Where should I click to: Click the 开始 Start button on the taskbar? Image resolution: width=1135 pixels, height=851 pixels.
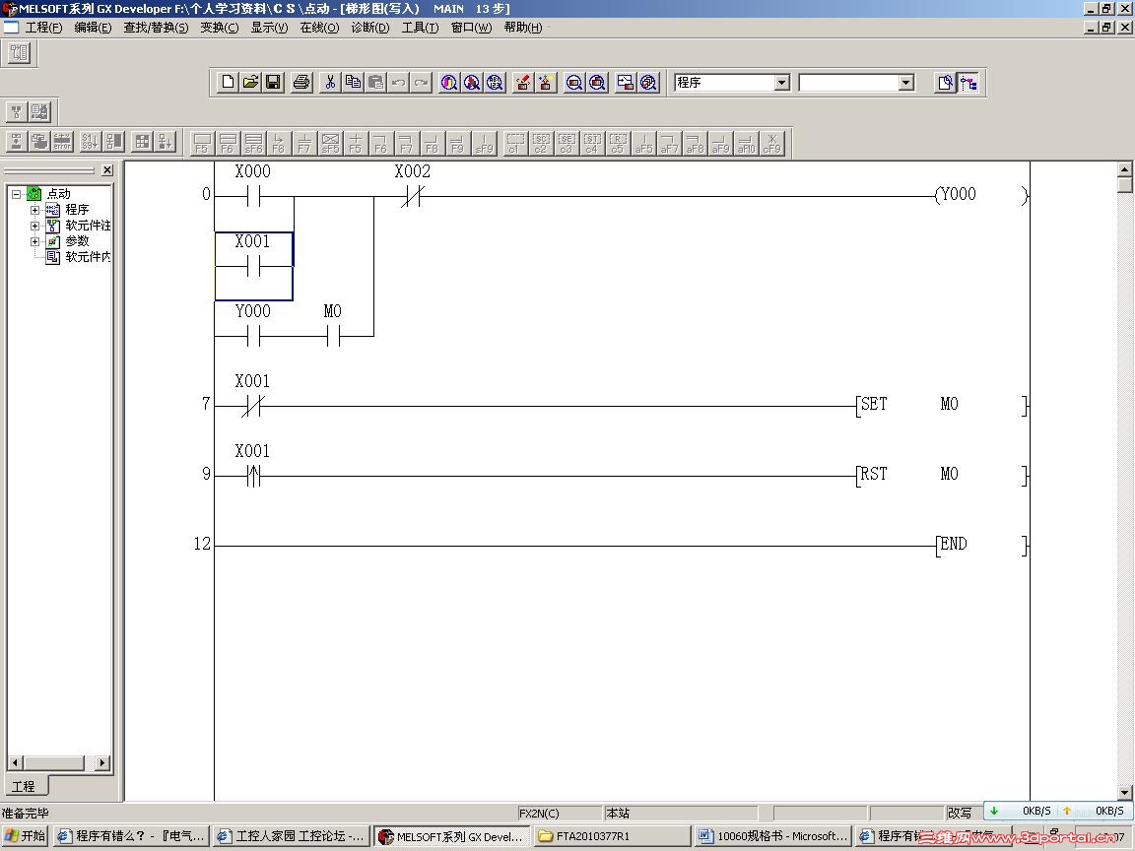26,836
